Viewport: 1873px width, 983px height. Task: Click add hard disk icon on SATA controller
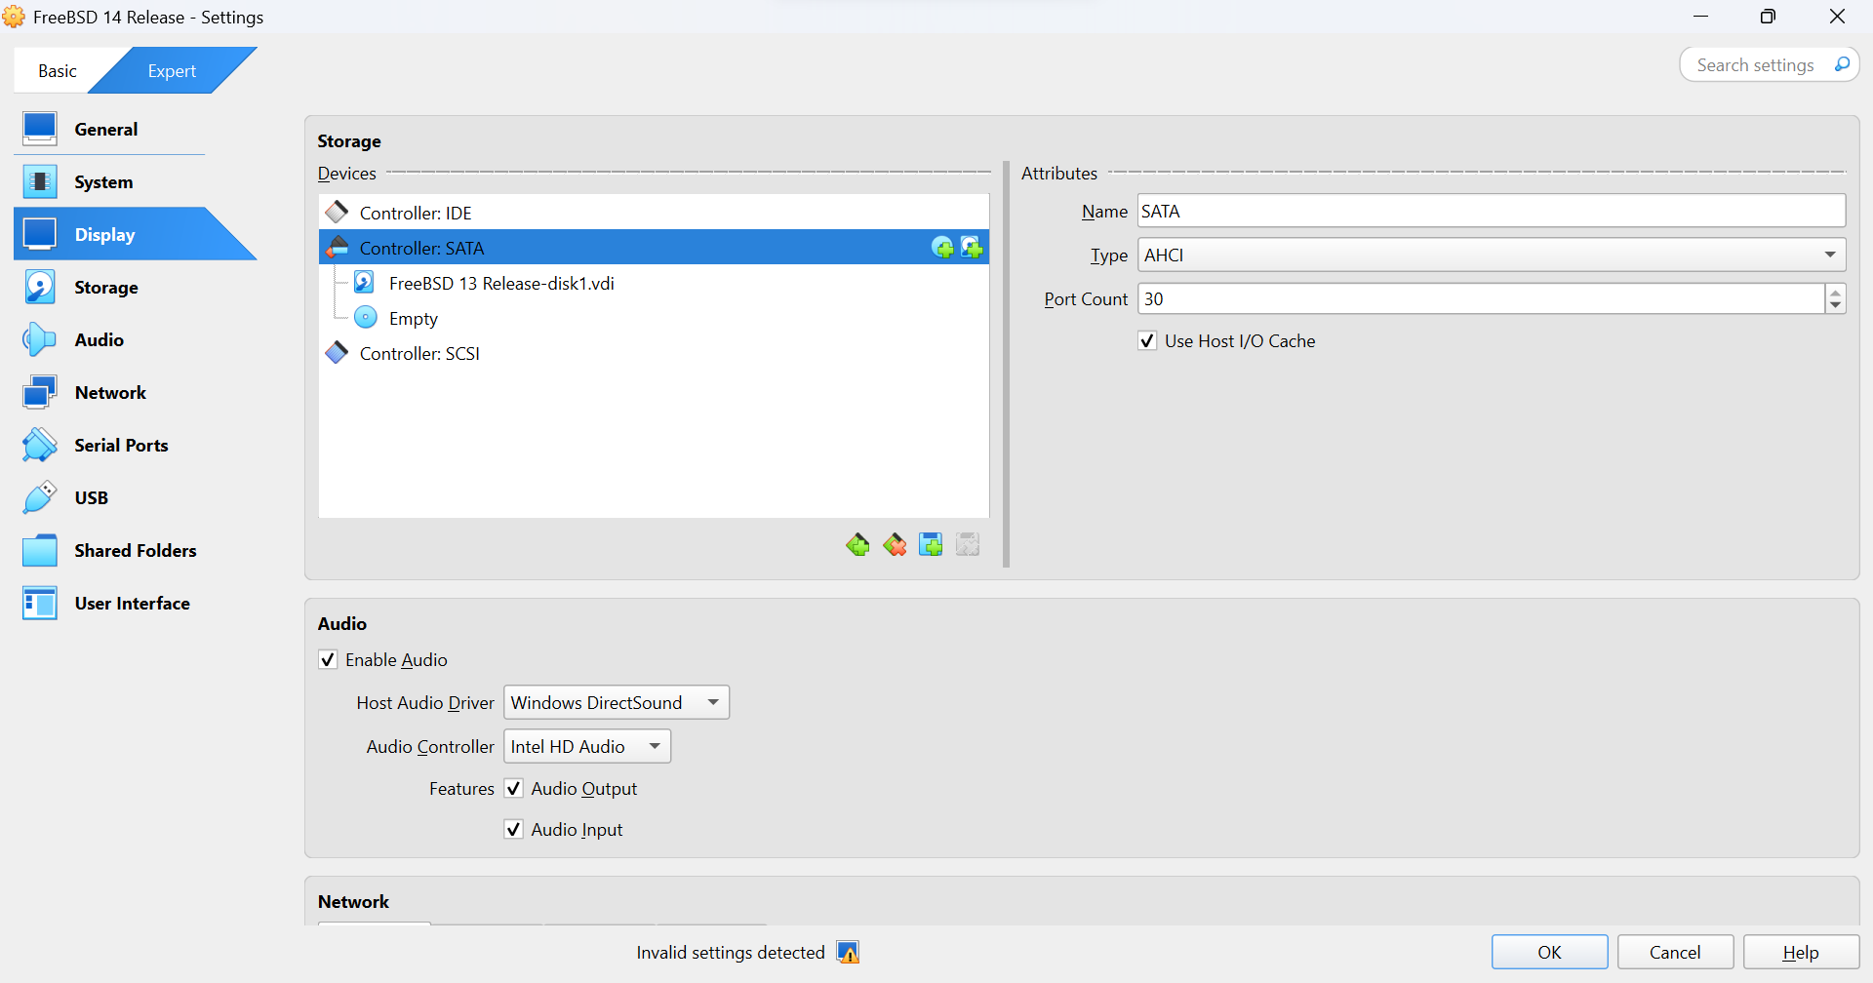coord(972,248)
